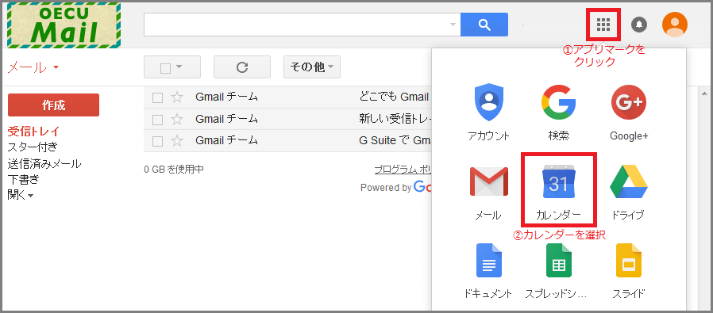
Task: Click the OECU Mail logo
Action: (x=64, y=25)
